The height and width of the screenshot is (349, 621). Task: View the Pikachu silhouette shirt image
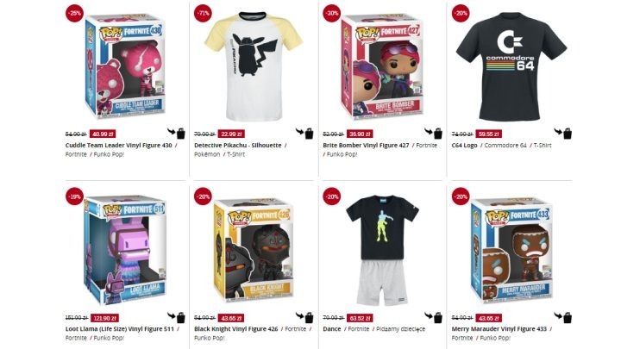(254, 66)
